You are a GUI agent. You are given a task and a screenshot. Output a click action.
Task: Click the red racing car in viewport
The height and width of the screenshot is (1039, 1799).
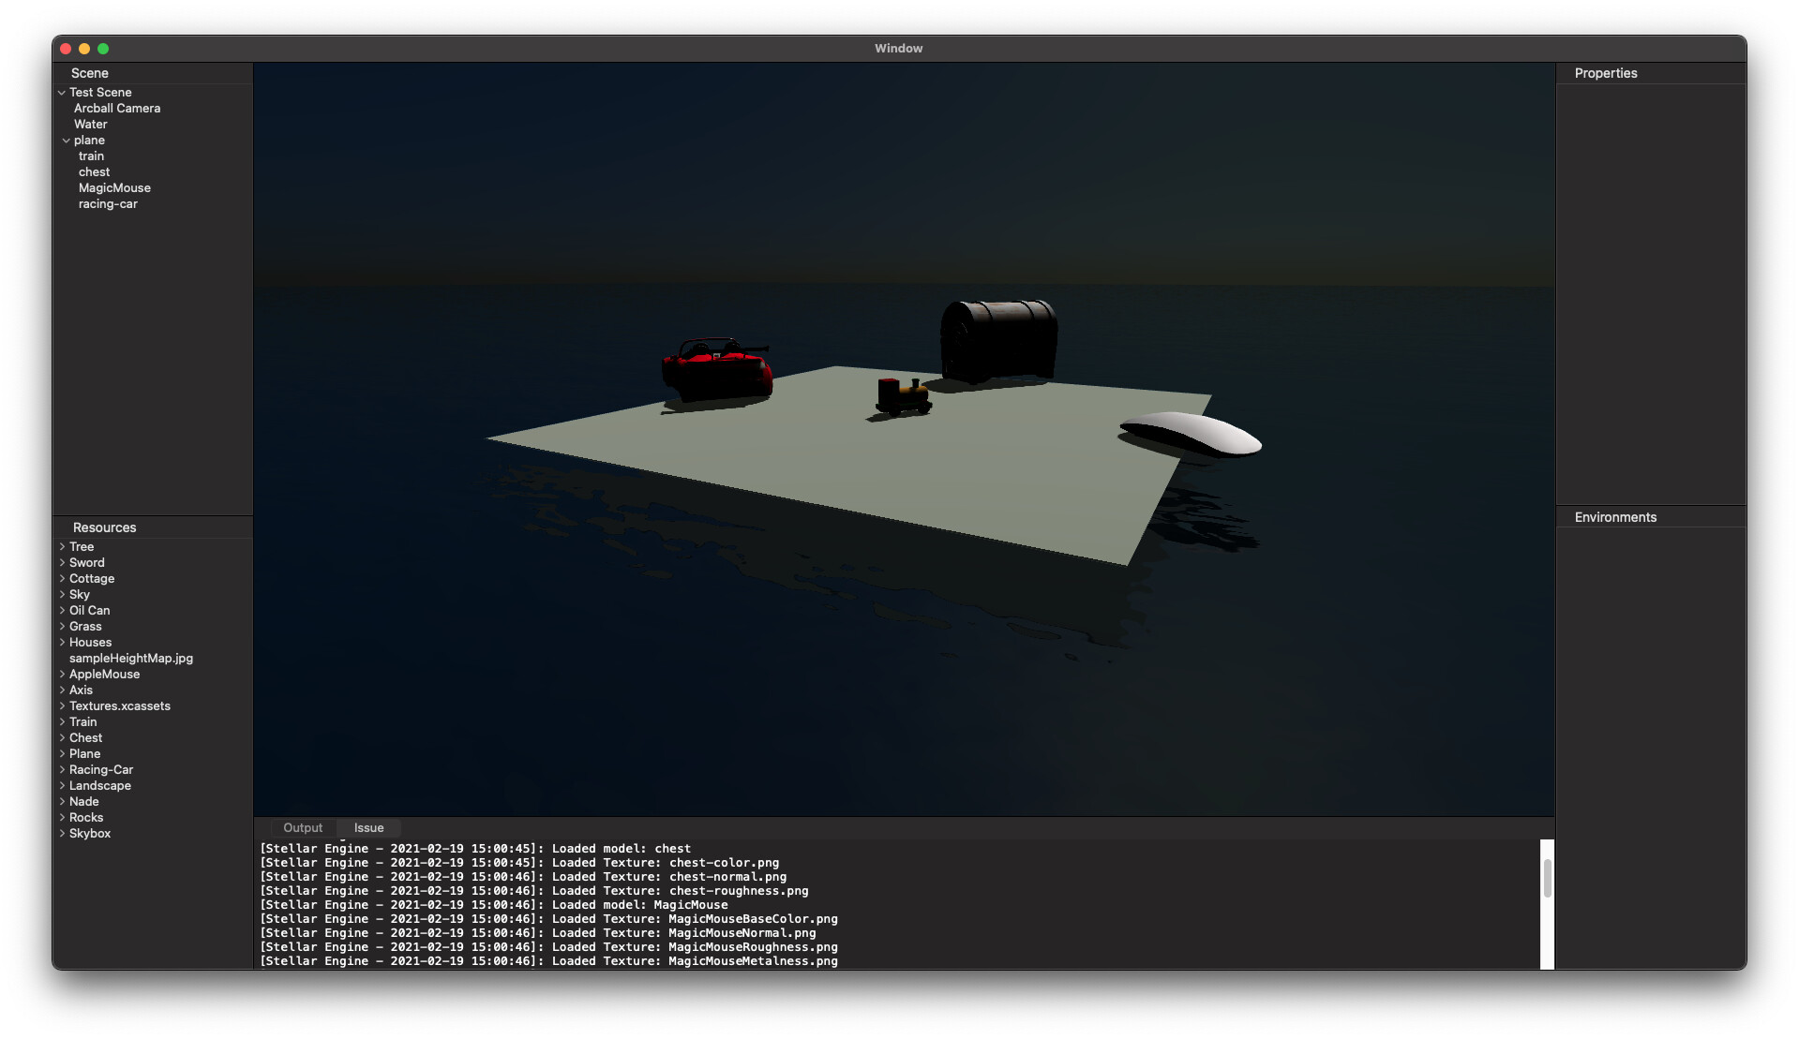[x=717, y=371]
